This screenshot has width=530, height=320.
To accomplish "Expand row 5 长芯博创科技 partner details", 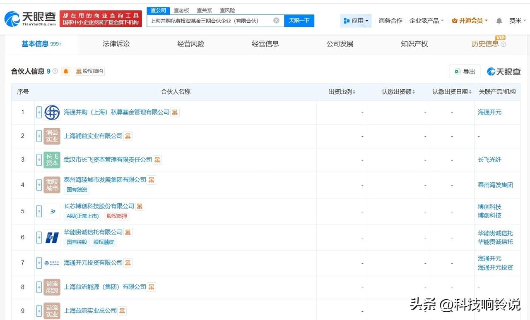I will [39, 211].
